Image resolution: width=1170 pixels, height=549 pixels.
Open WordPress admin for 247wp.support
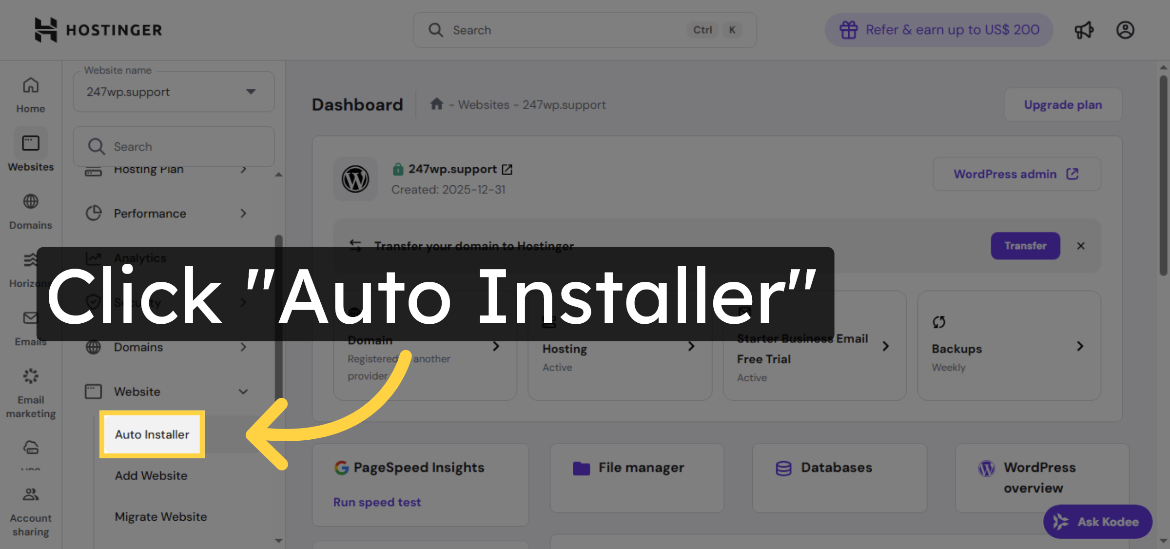point(1016,174)
